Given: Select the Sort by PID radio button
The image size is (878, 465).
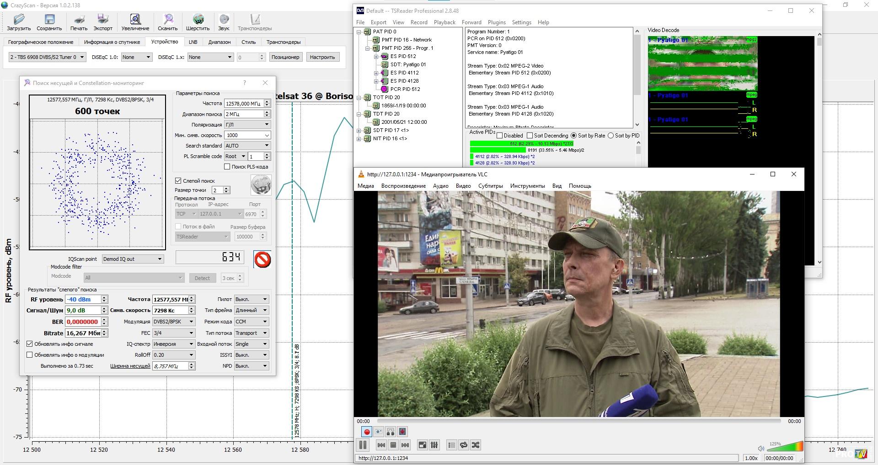Looking at the screenshot, I should coord(610,136).
